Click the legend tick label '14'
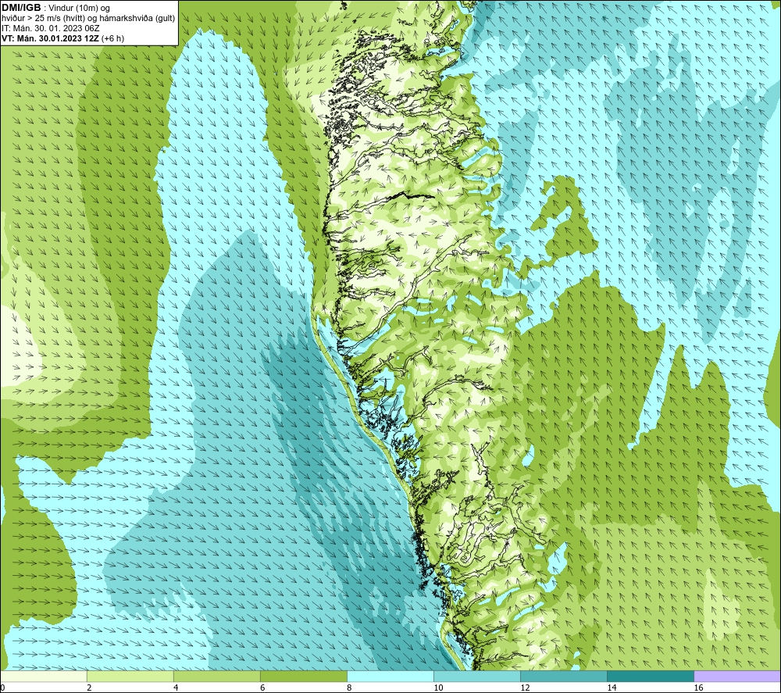The image size is (781, 693). pyautogui.click(x=612, y=688)
